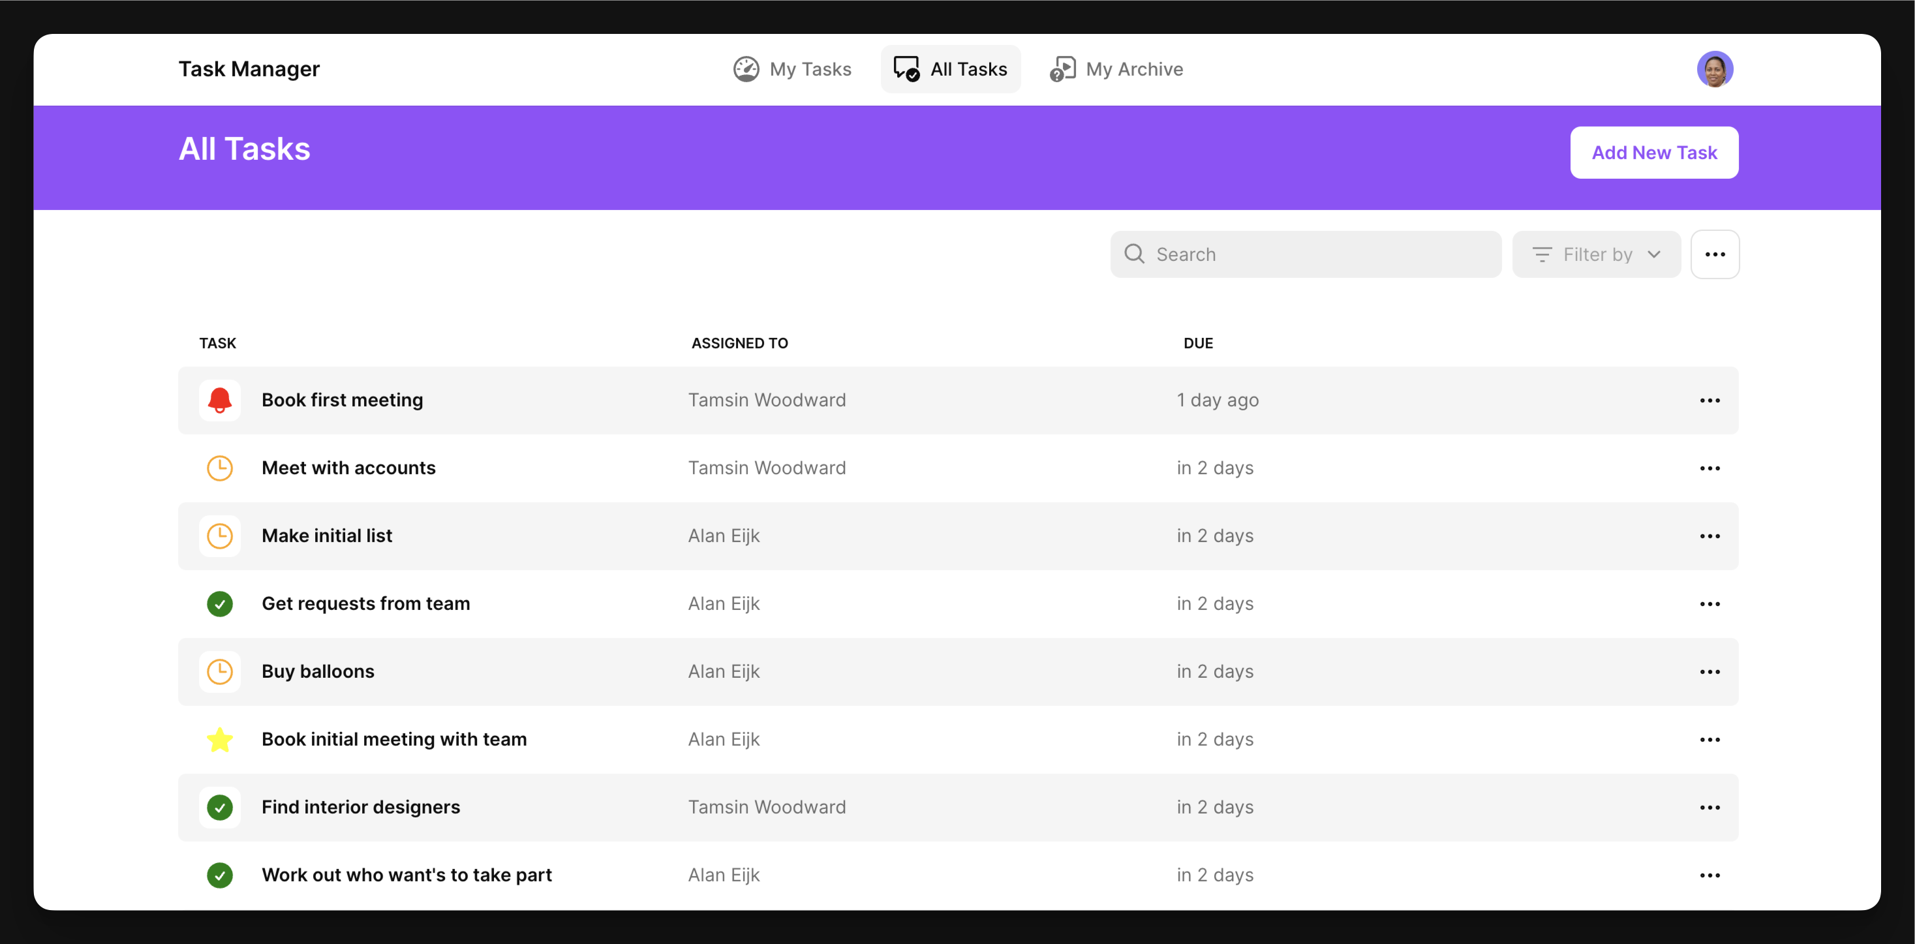
Task: Select Book initial meeting with team task name
Action: tap(394, 740)
